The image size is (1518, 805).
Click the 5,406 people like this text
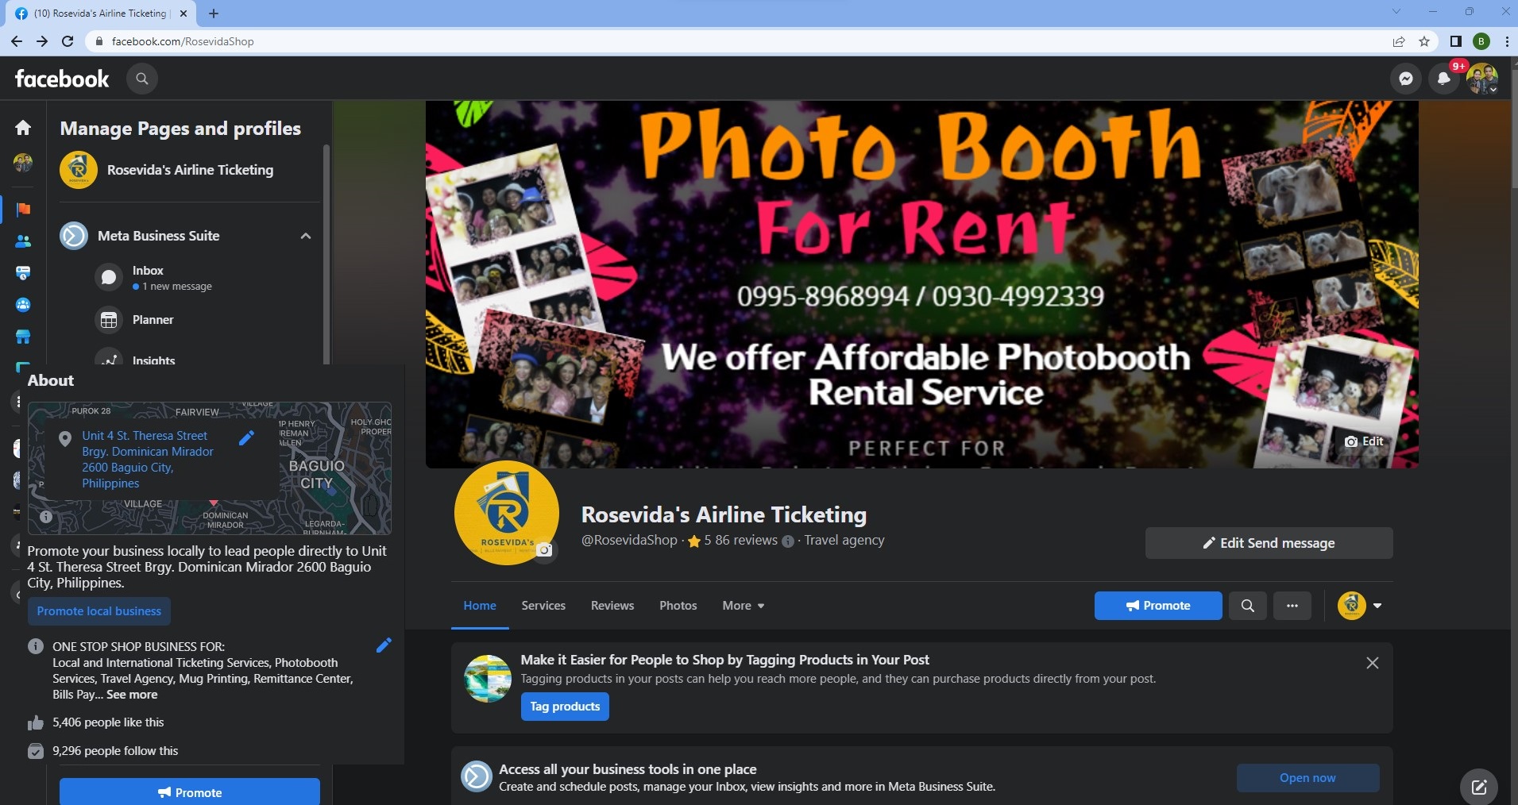(x=108, y=722)
